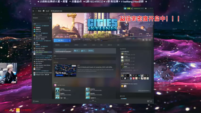Image resolution: width=201 pixels, height=113 pixels.
Task: Open the library type filter dropdown
Action: pyautogui.click(x=40, y=18)
